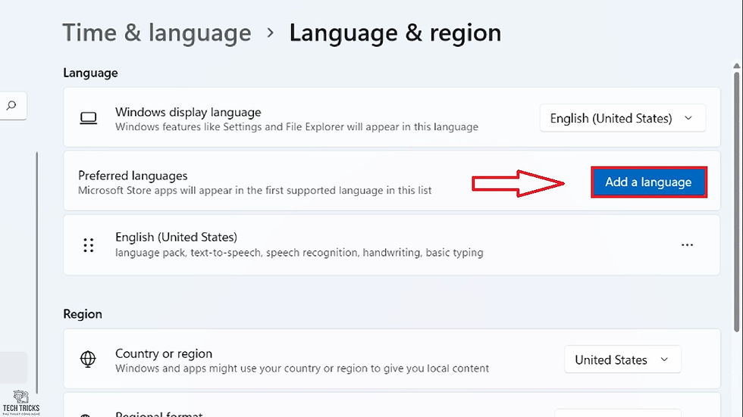Select the drag handle for English (United States)
This screenshot has width=743, height=417.
89,245
